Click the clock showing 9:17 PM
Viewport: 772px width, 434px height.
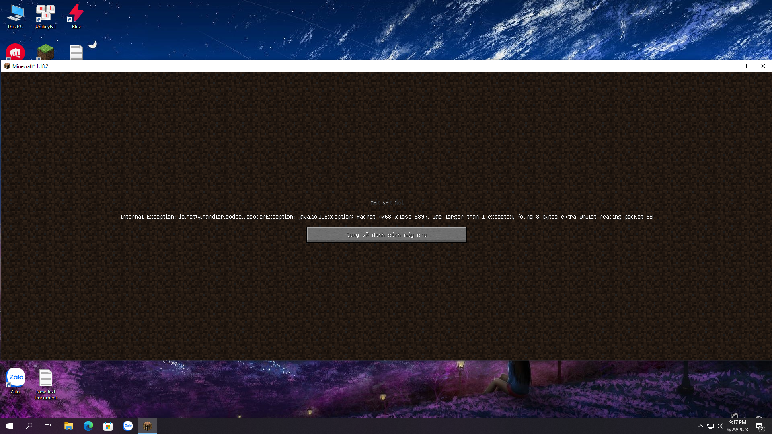pyautogui.click(x=737, y=426)
